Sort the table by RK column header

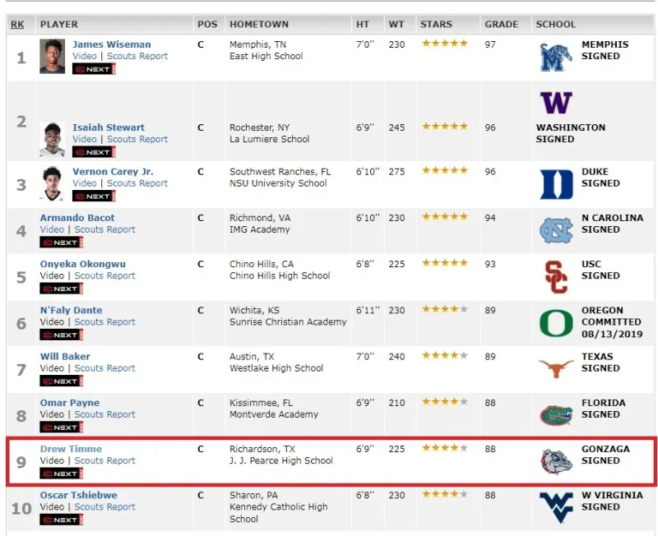pos(17,25)
